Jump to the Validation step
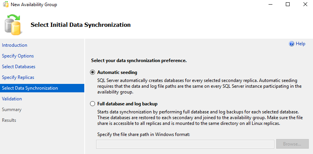The height and width of the screenshot is (154, 313). click(x=12, y=99)
